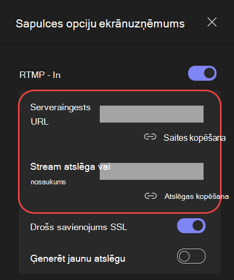Click the Saites kopēšana link text
This screenshot has width=234, height=280.
point(195,138)
